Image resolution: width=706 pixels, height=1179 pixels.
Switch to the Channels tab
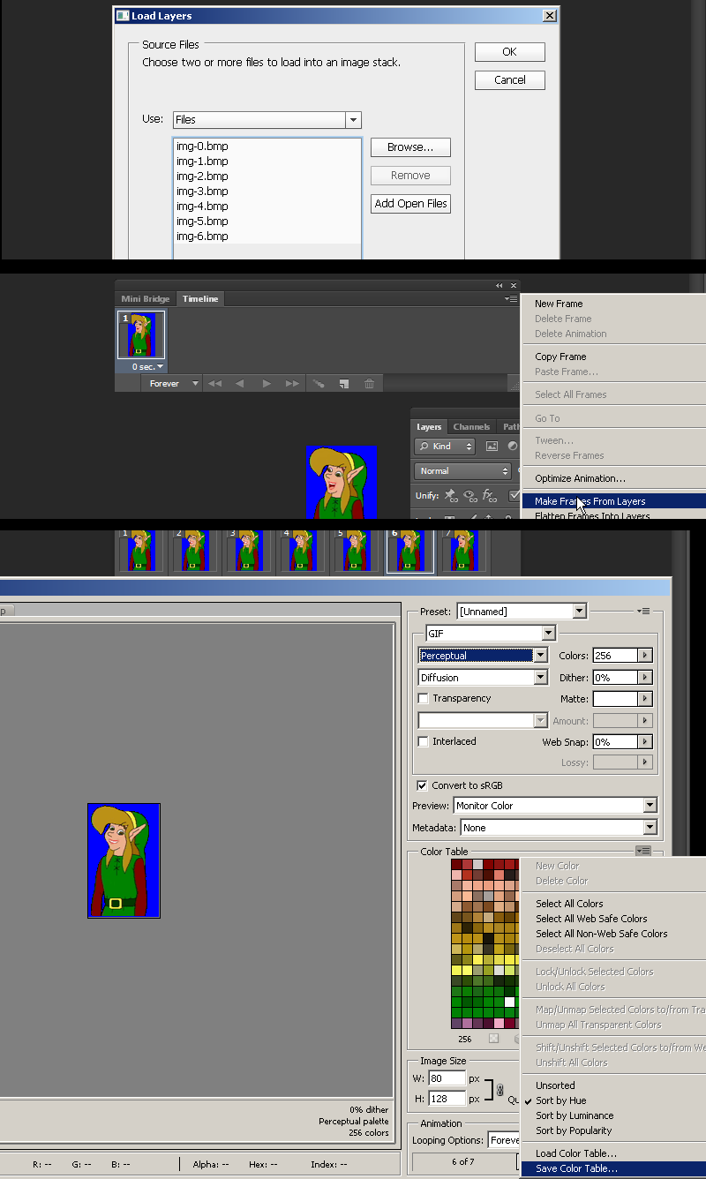coord(472,427)
